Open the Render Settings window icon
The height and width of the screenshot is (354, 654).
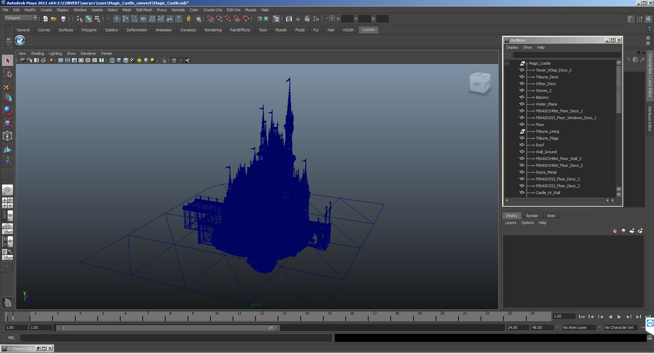point(316,19)
